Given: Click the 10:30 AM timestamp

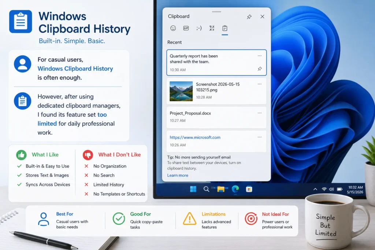Looking at the screenshot, I should [x=178, y=70].
